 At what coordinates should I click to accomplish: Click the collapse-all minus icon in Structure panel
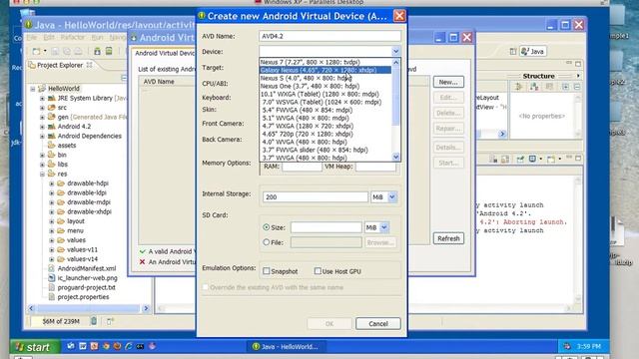click(577, 87)
